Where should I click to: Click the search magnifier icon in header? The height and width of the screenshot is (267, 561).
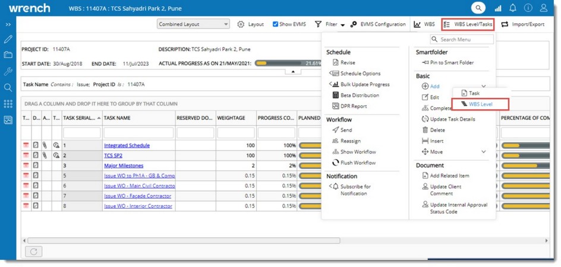point(478,8)
